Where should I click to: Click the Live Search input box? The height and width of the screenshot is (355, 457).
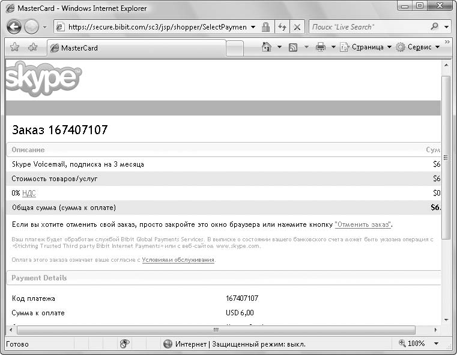pyautogui.click(x=369, y=27)
